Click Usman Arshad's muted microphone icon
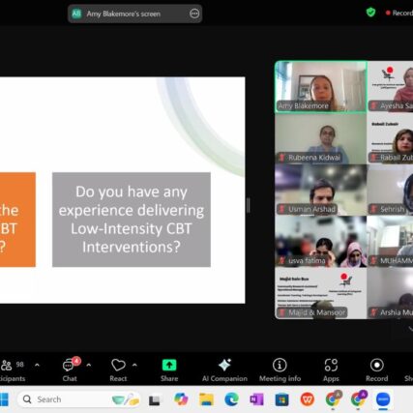The width and height of the screenshot is (413, 413). pos(281,209)
